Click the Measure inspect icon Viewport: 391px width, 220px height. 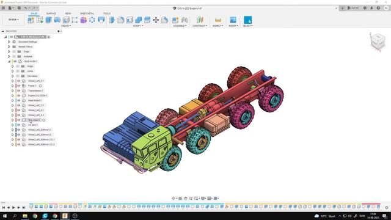[218, 20]
